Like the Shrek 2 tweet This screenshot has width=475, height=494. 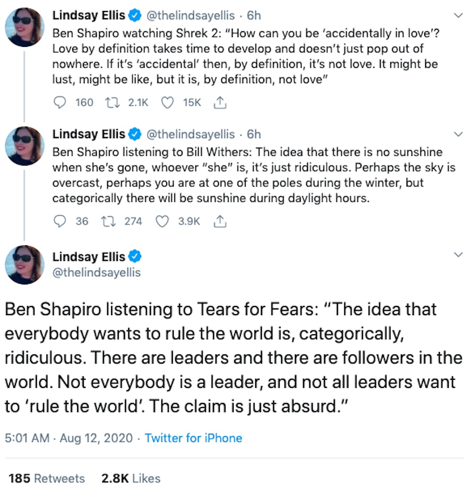coord(167,102)
